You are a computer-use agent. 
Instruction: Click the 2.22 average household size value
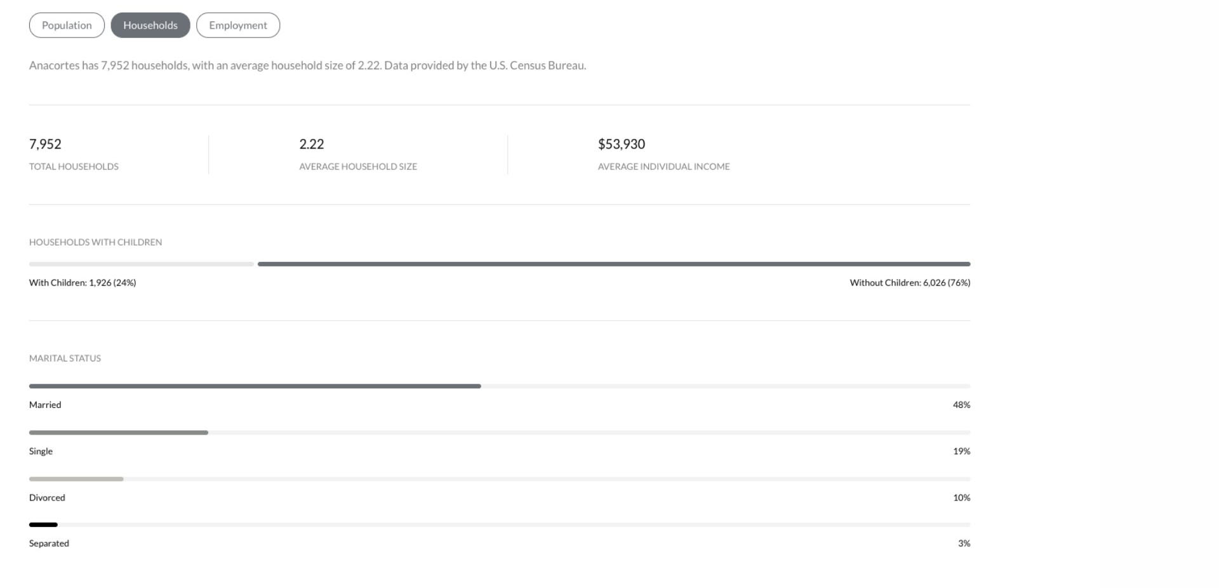point(311,144)
